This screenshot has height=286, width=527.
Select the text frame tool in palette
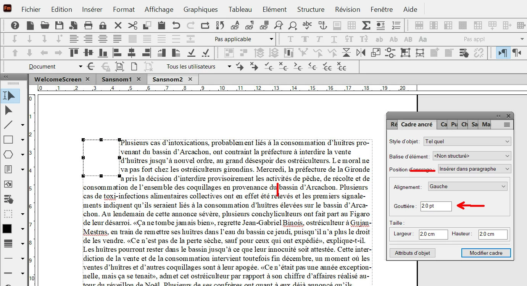coord(8,169)
